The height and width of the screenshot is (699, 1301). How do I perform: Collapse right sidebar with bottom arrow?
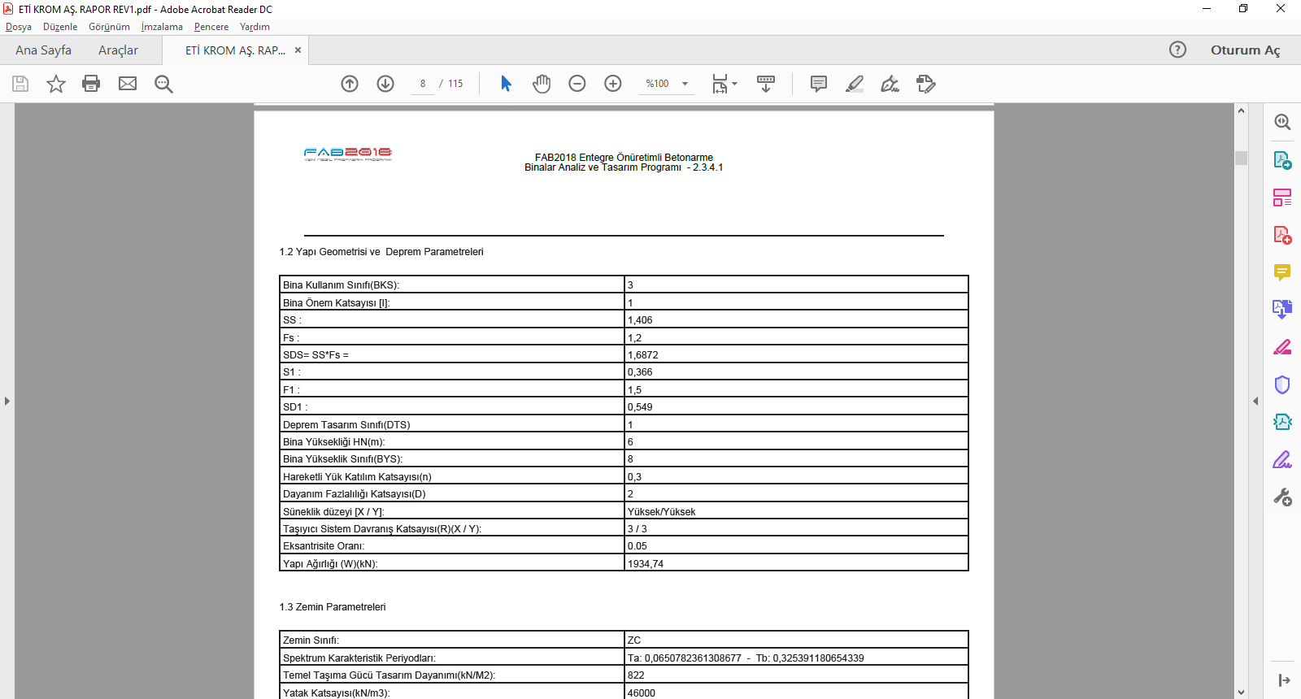[1284, 680]
